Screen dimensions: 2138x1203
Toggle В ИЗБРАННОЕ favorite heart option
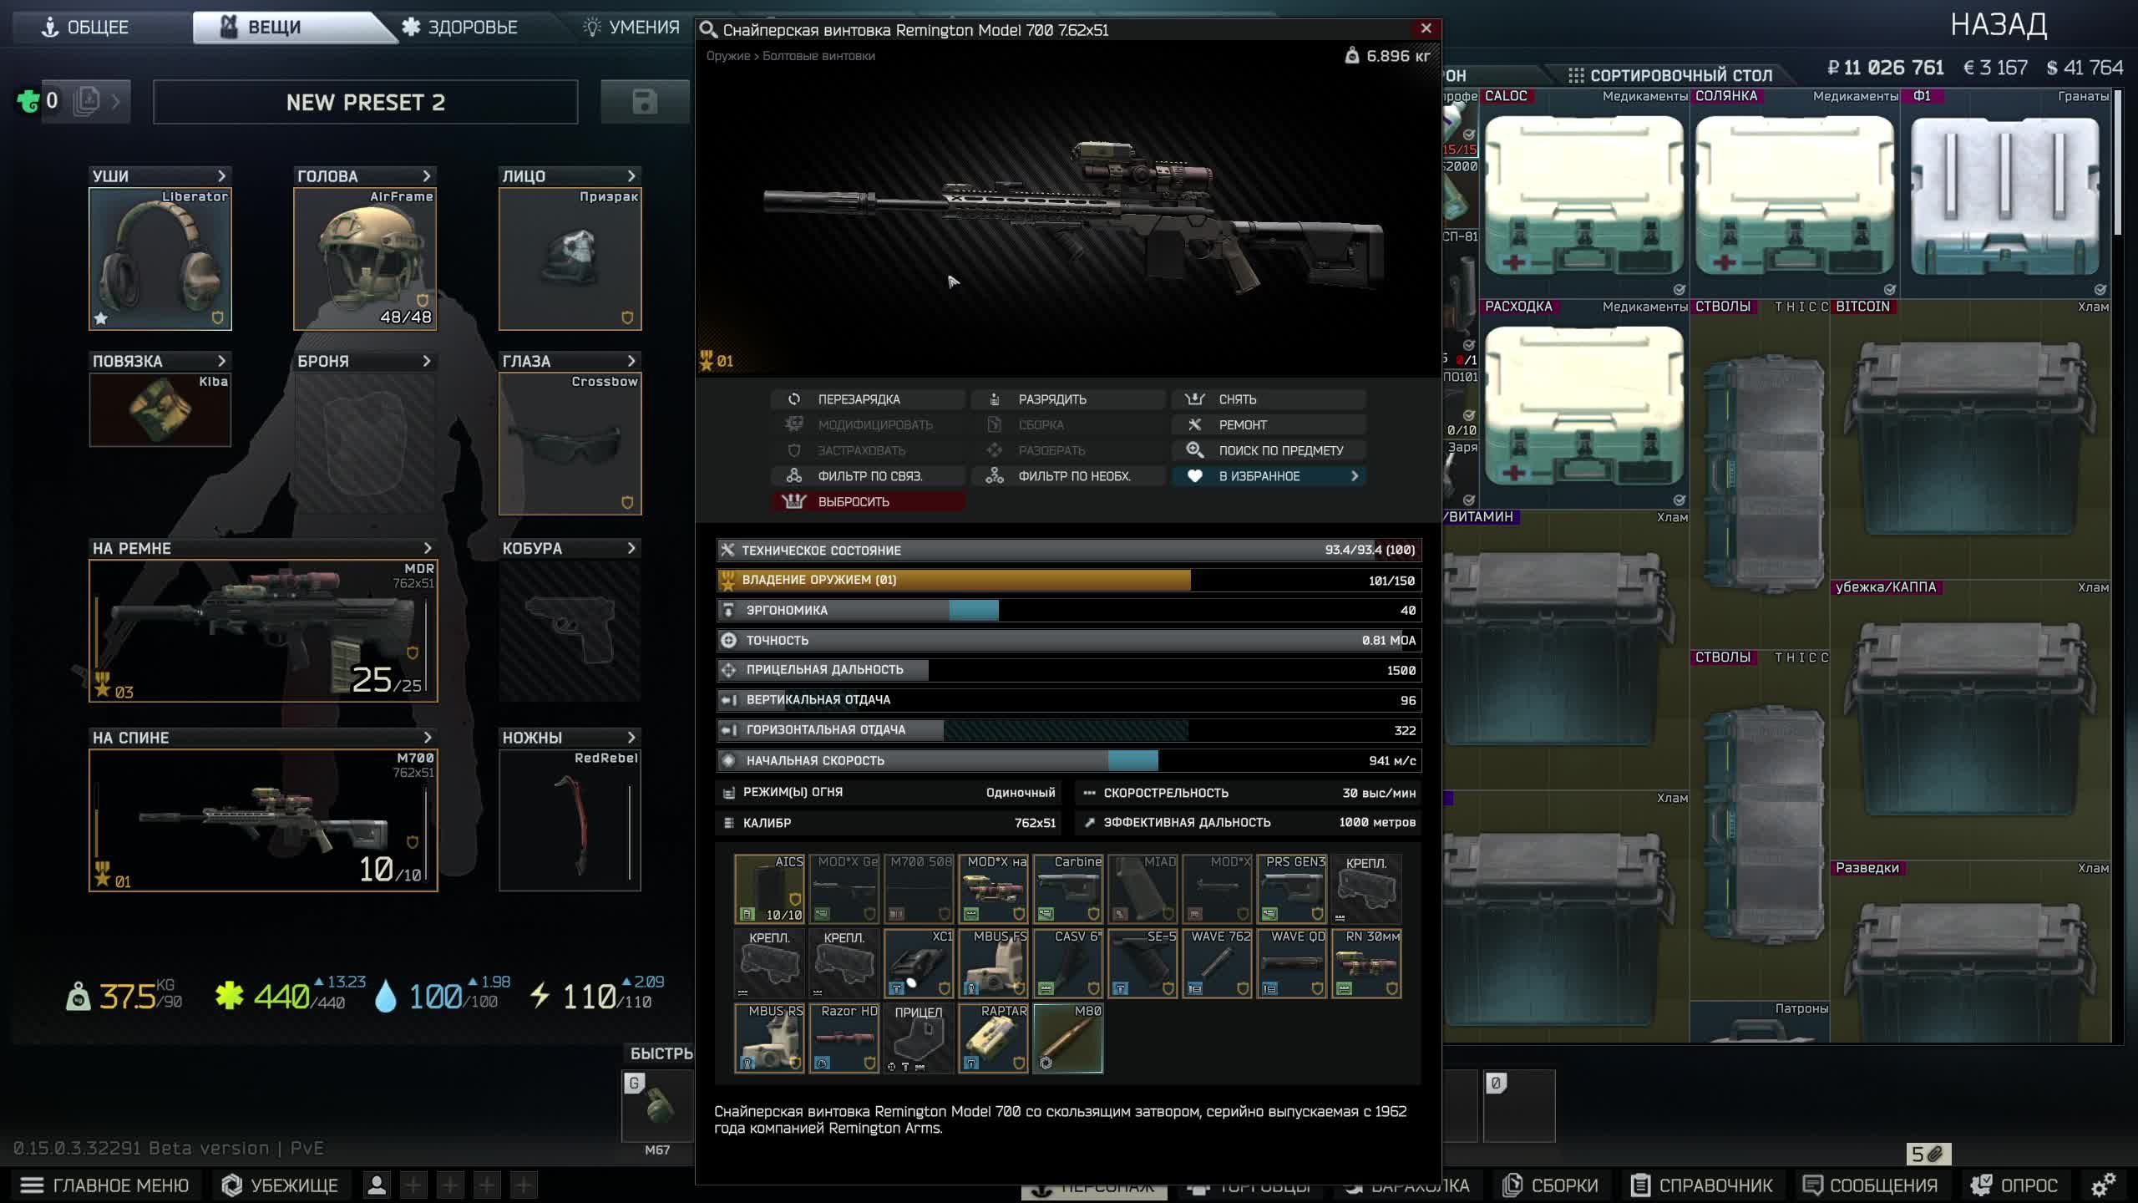[x=1268, y=476]
